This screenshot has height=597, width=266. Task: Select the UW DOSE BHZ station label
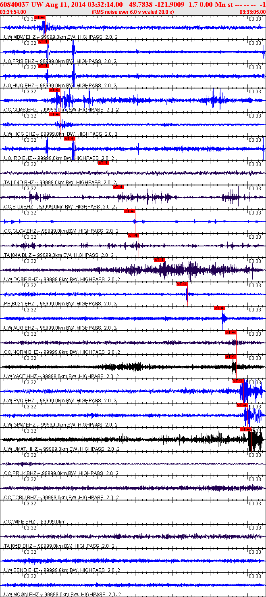[61, 279]
